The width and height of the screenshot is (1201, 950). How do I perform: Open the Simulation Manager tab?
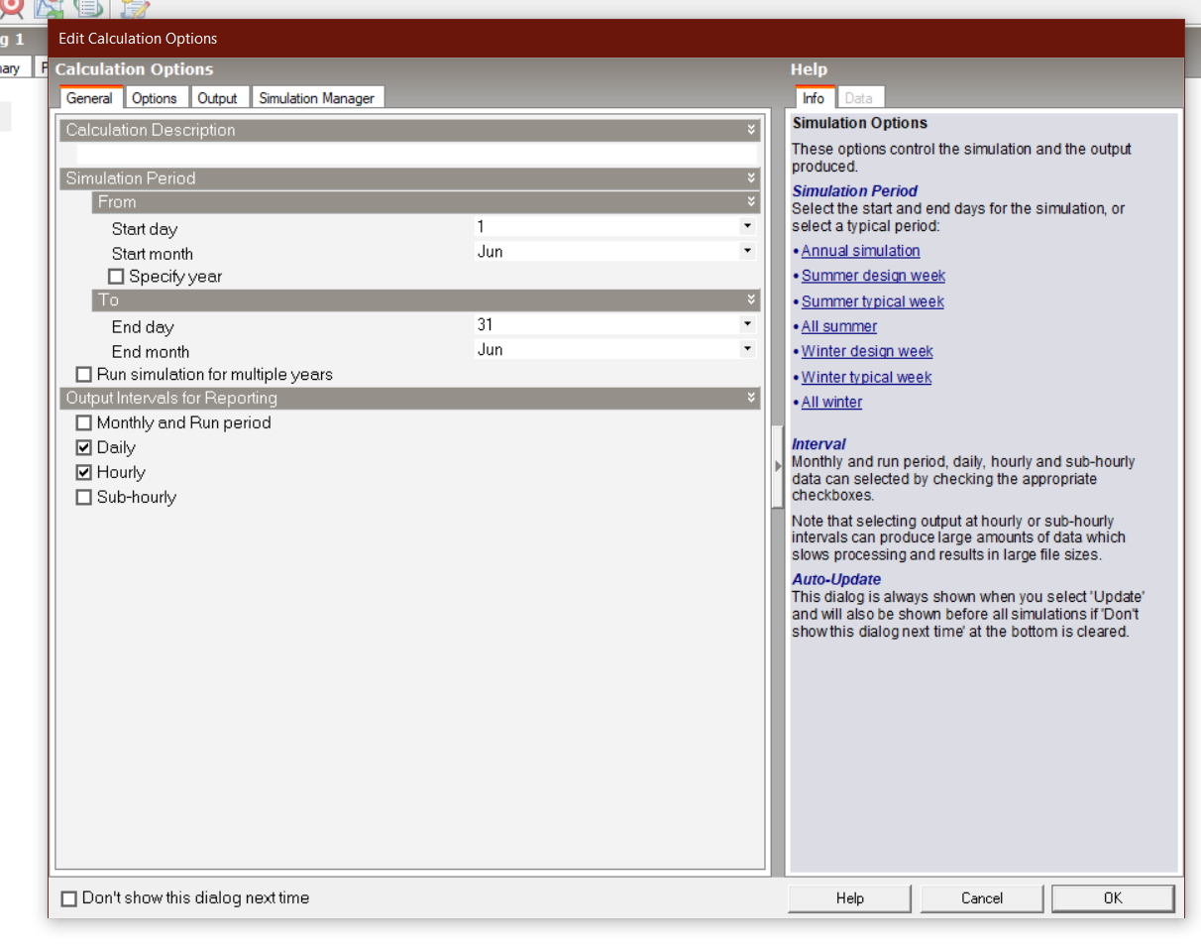pos(317,97)
